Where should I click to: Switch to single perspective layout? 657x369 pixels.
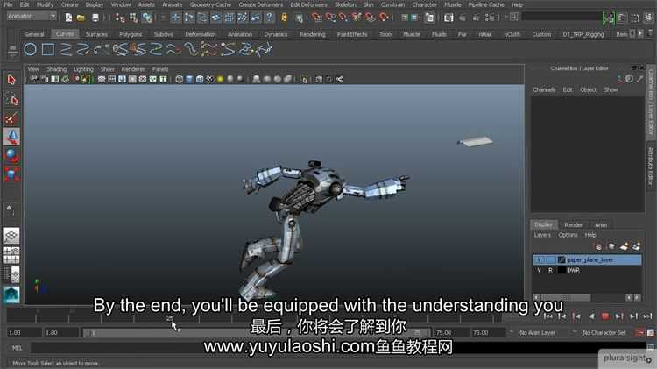pos(11,236)
